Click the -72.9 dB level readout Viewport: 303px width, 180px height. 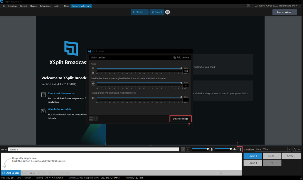click(186, 71)
